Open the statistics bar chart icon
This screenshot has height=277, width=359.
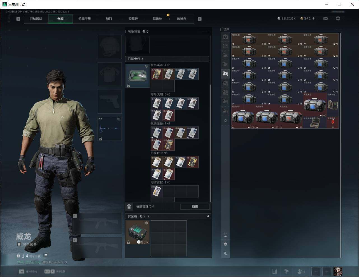(x=275, y=271)
